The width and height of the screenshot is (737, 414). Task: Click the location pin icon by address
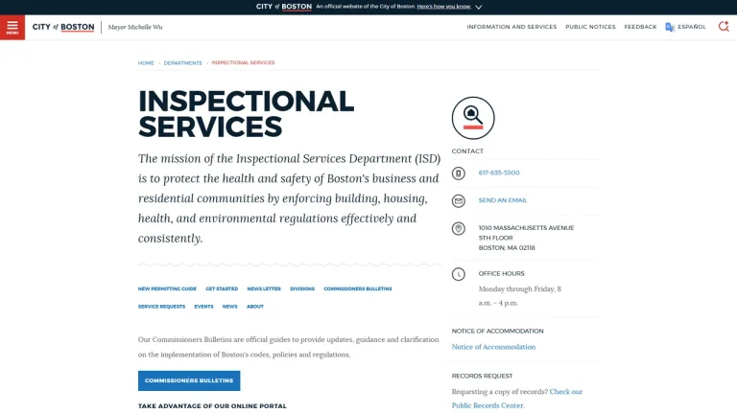[x=459, y=229]
